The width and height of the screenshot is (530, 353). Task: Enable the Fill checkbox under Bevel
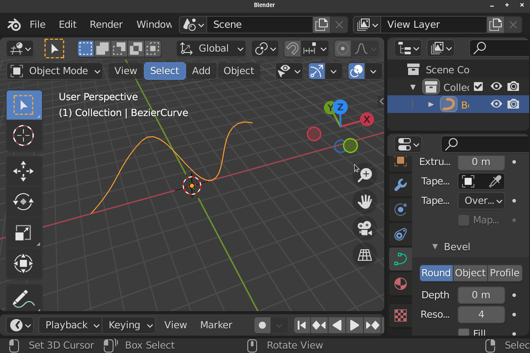(x=464, y=333)
